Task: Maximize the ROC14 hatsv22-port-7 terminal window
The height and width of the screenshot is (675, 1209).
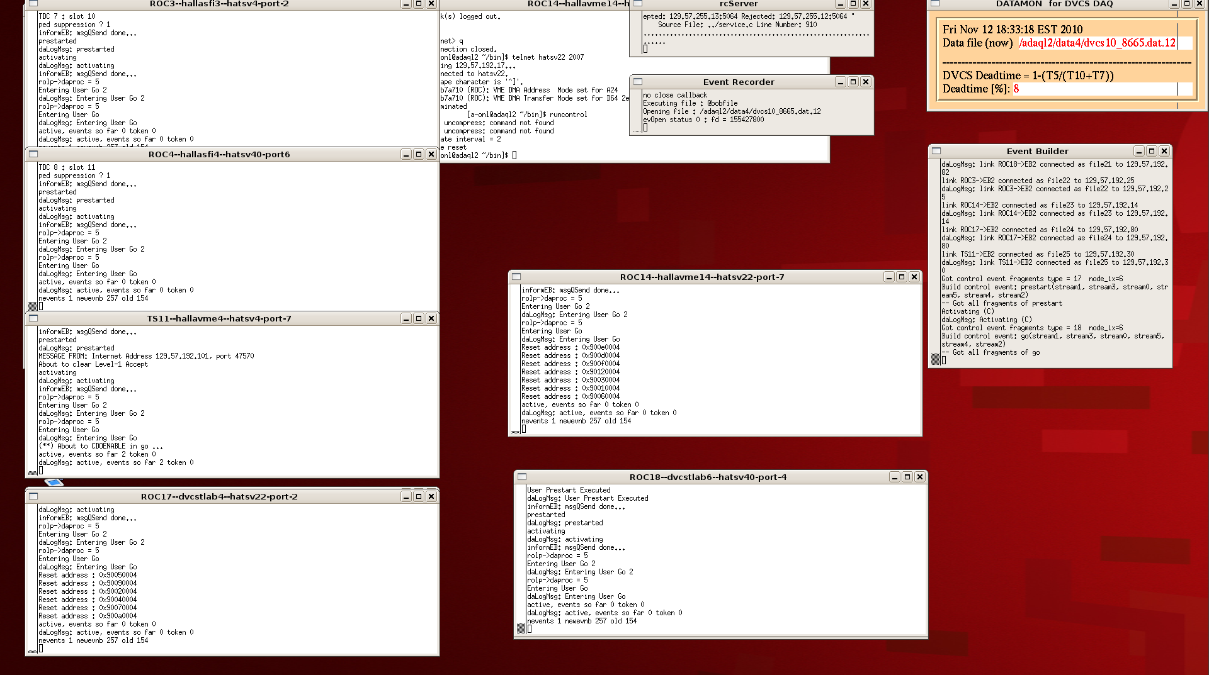Action: click(x=902, y=277)
